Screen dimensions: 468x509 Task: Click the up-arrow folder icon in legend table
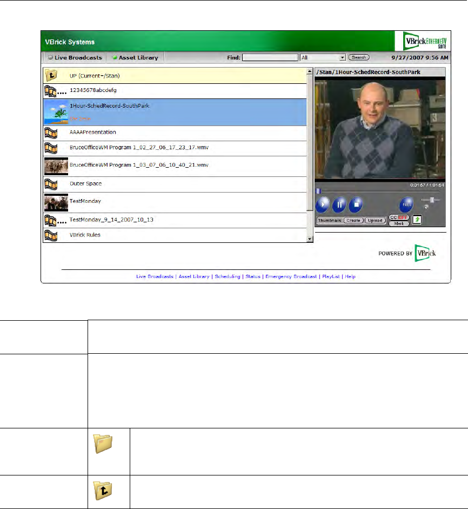103,491
